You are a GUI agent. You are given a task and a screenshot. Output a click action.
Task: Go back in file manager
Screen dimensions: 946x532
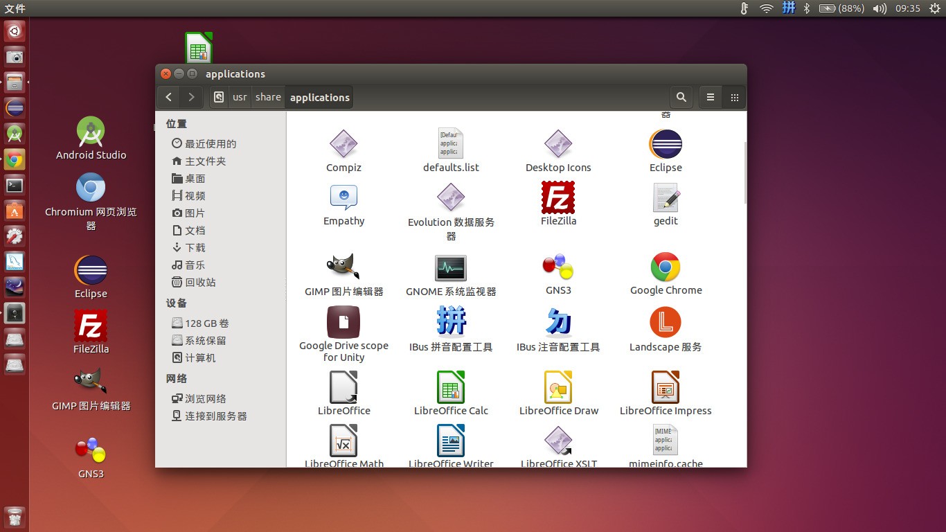pyautogui.click(x=169, y=98)
